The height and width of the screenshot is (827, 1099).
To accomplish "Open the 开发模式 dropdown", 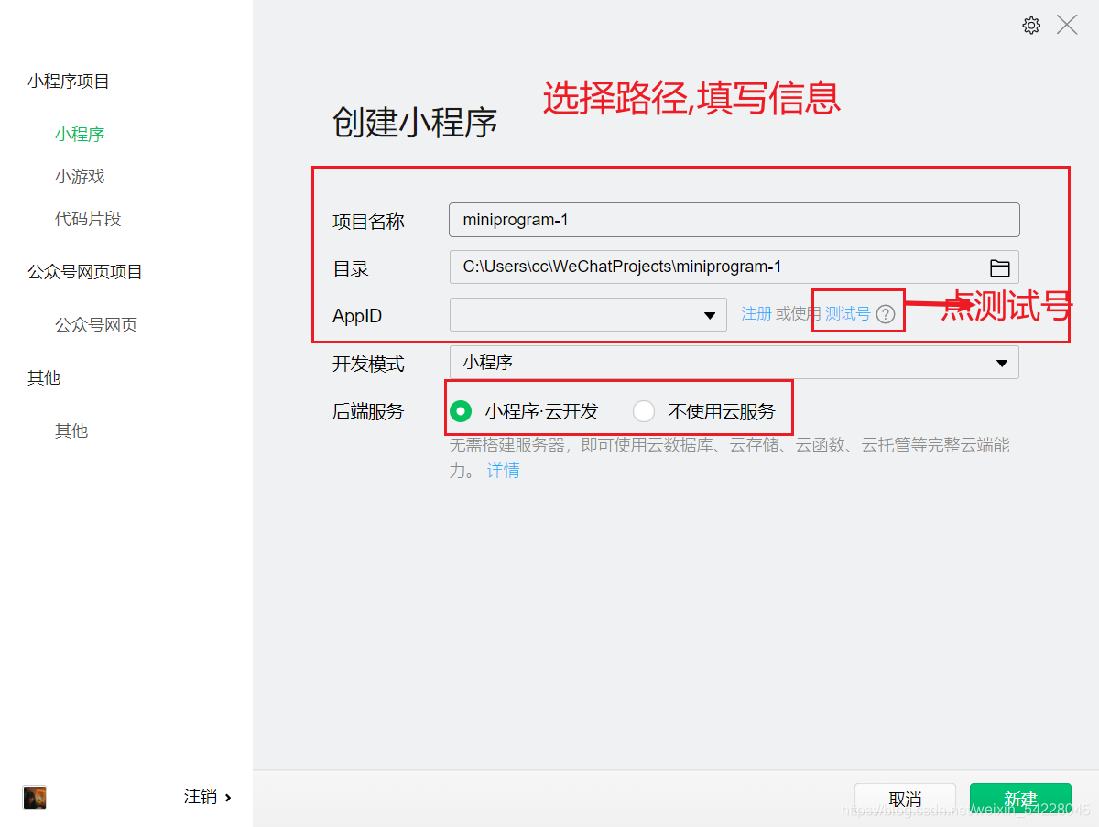I will click(1001, 362).
